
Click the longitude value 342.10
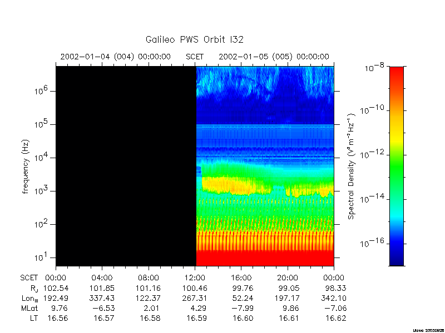(x=334, y=298)
